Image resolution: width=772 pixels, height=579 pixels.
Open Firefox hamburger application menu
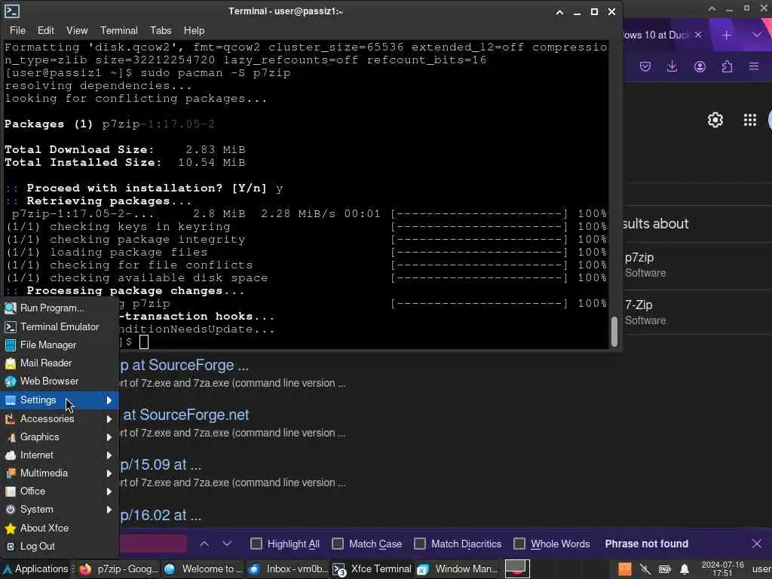pos(754,66)
